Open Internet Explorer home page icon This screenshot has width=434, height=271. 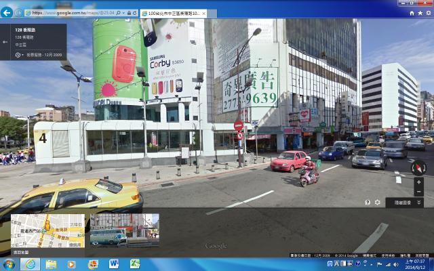(x=411, y=13)
